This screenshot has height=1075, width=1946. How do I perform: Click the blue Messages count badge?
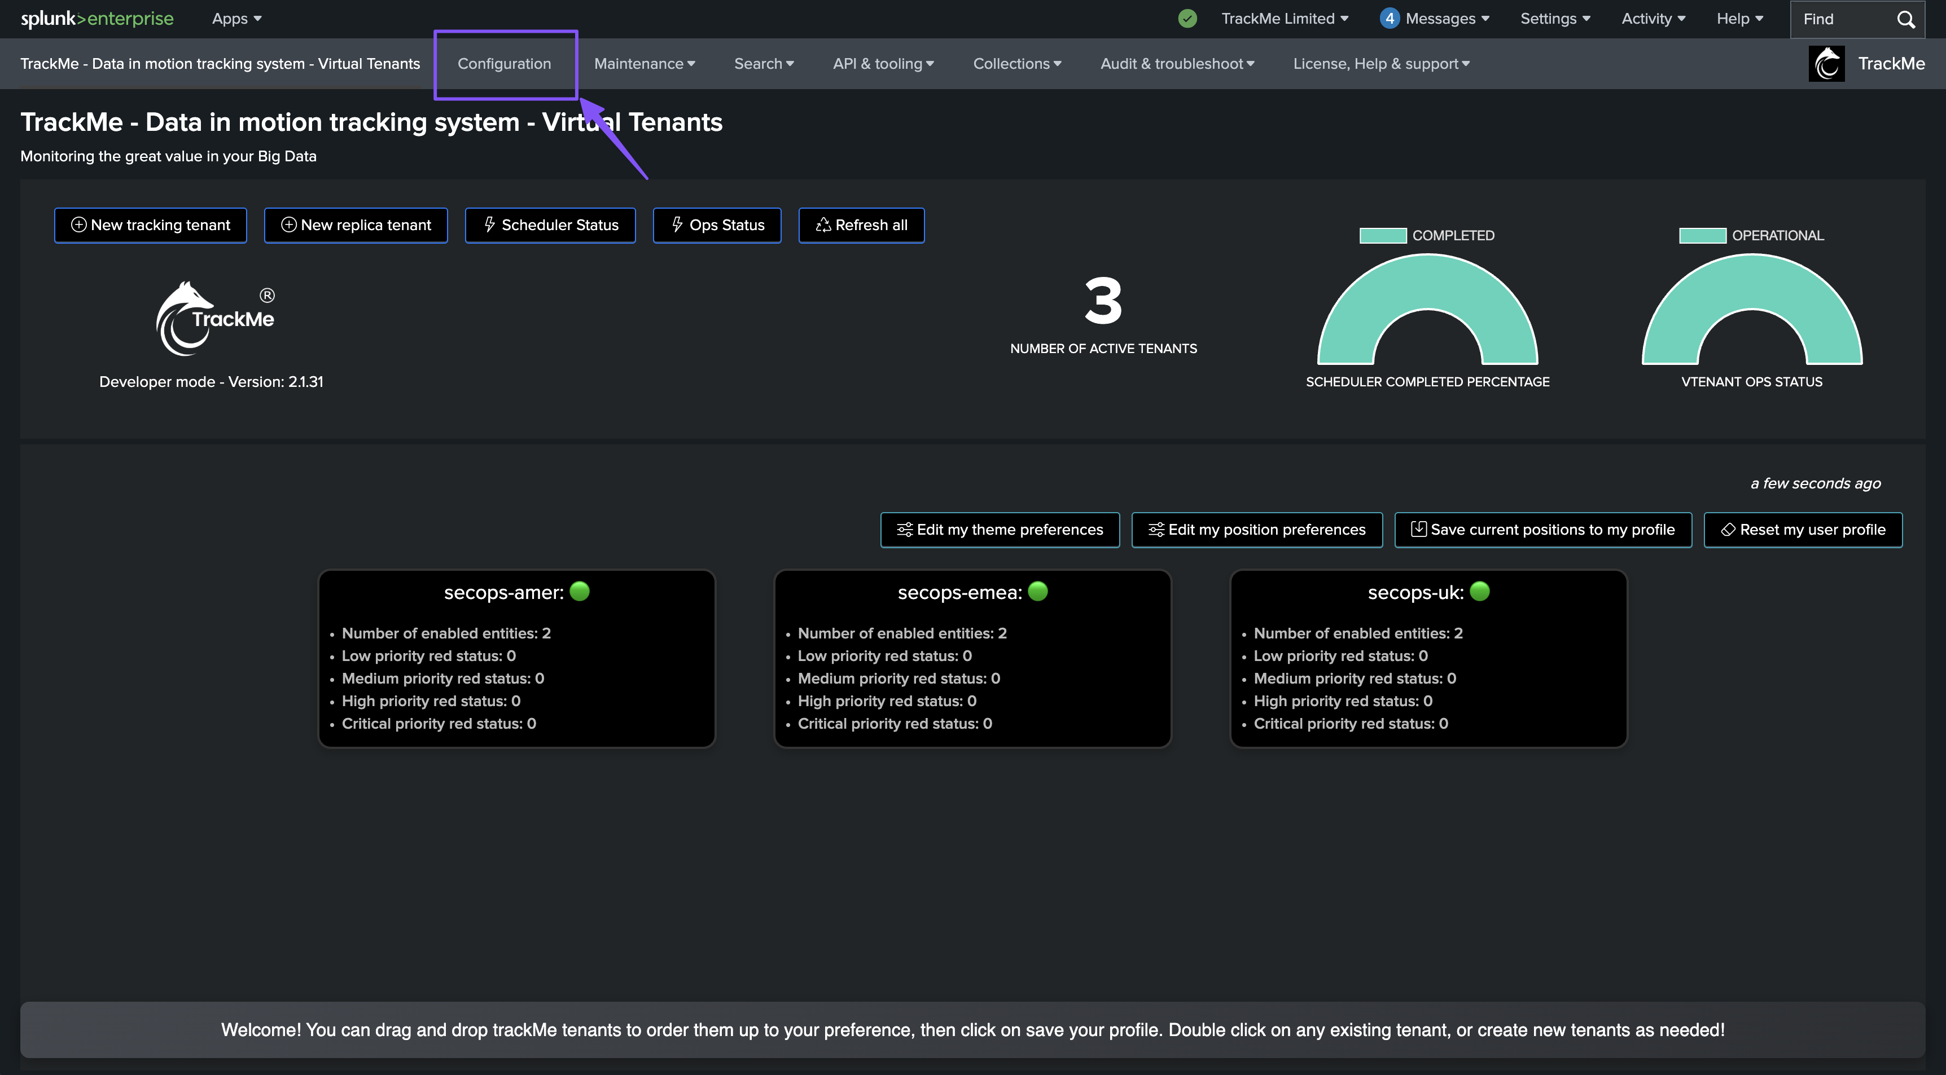click(x=1388, y=19)
